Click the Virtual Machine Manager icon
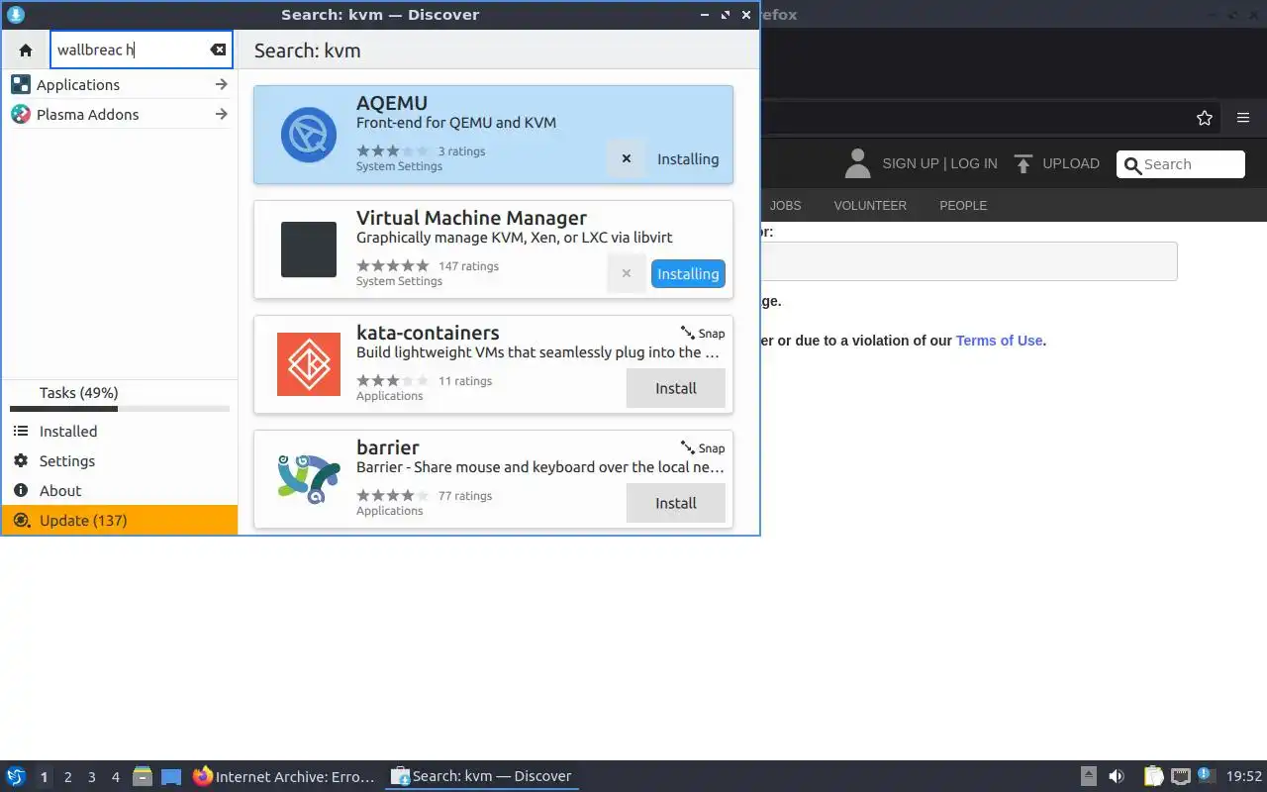The image size is (1267, 792). 309,249
